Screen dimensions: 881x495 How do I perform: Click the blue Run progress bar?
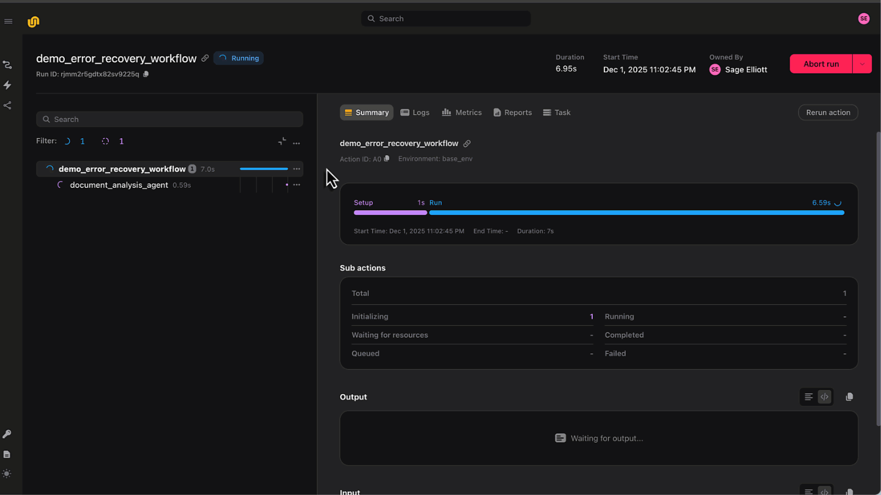(636, 213)
